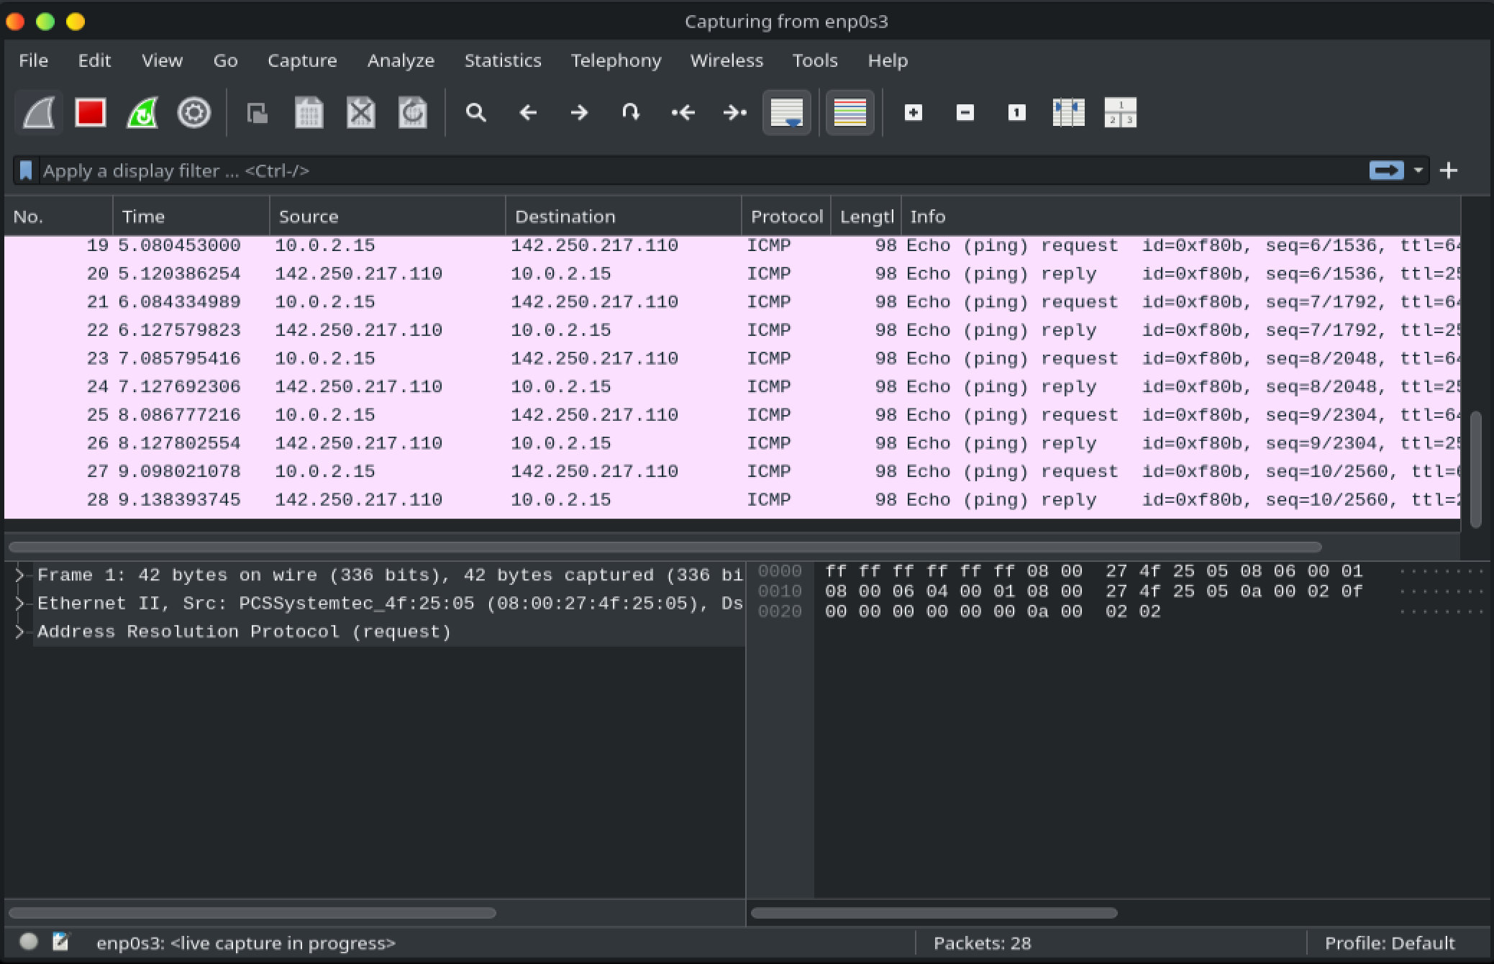Click the Packets: 28 status text
The height and width of the screenshot is (964, 1494).
982,943
